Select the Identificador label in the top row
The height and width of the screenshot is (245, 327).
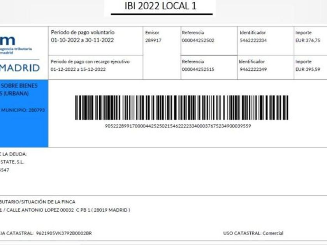click(x=253, y=33)
